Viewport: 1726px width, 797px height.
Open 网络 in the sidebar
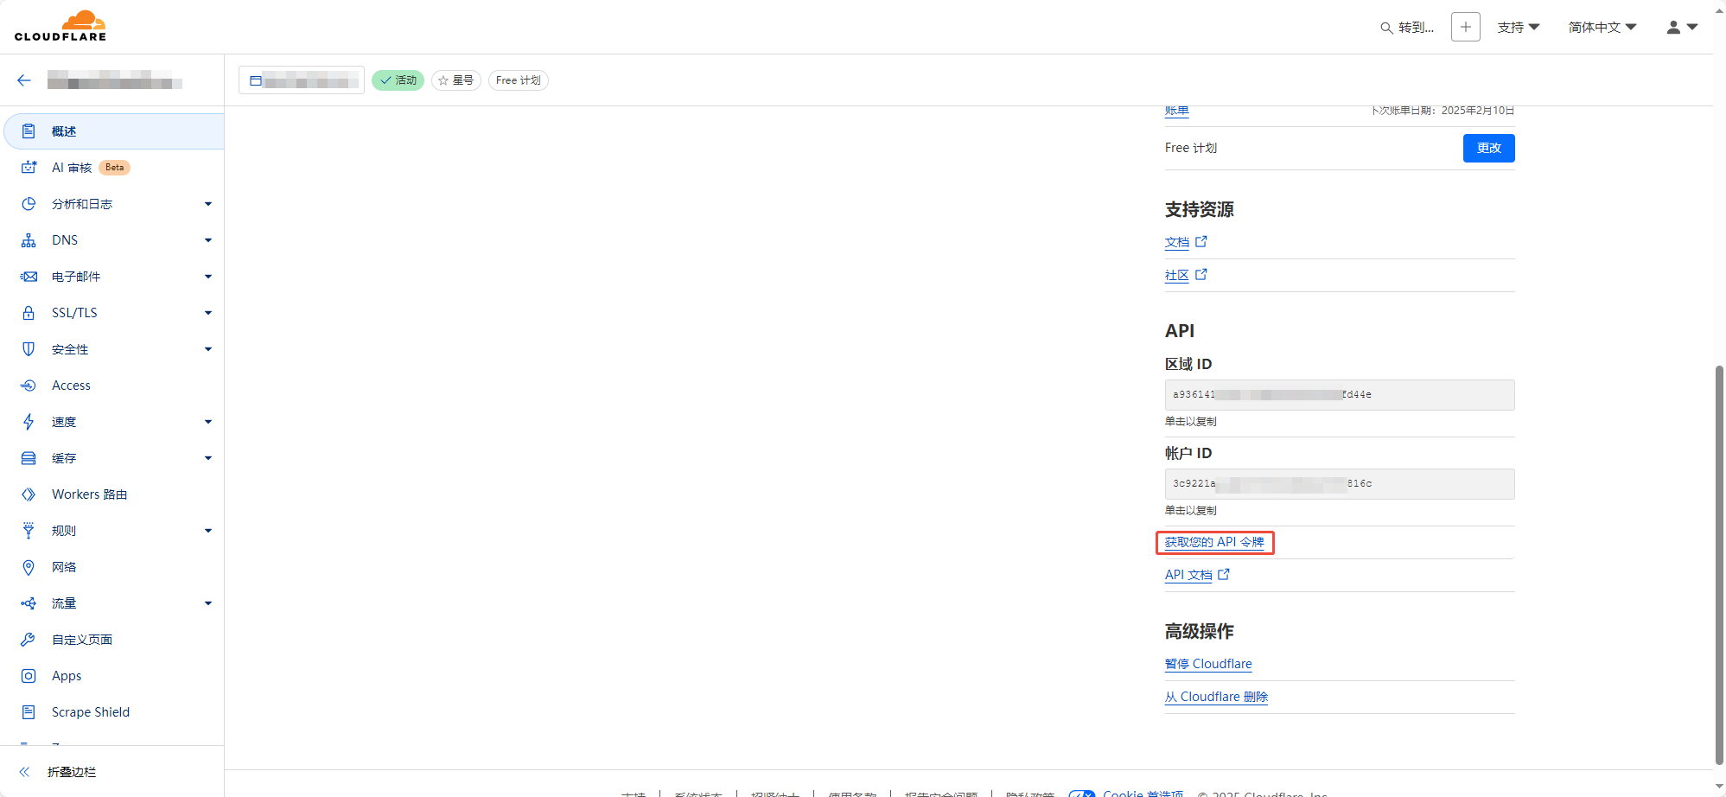[x=114, y=567]
